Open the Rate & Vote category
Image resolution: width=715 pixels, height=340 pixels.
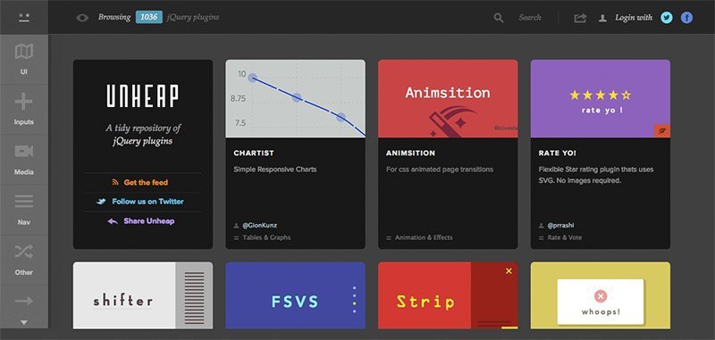tap(565, 237)
